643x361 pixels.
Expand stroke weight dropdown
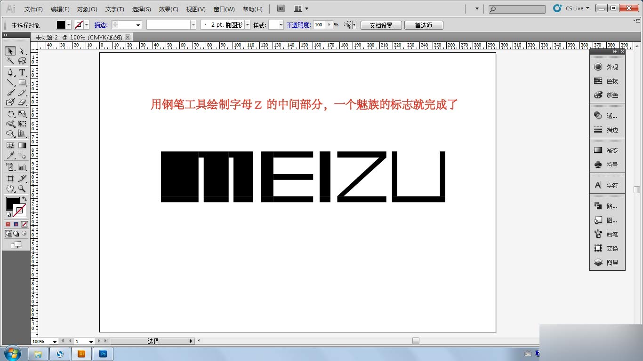pos(138,25)
